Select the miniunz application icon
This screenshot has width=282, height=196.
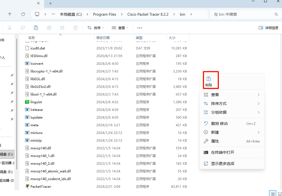tap(27, 133)
